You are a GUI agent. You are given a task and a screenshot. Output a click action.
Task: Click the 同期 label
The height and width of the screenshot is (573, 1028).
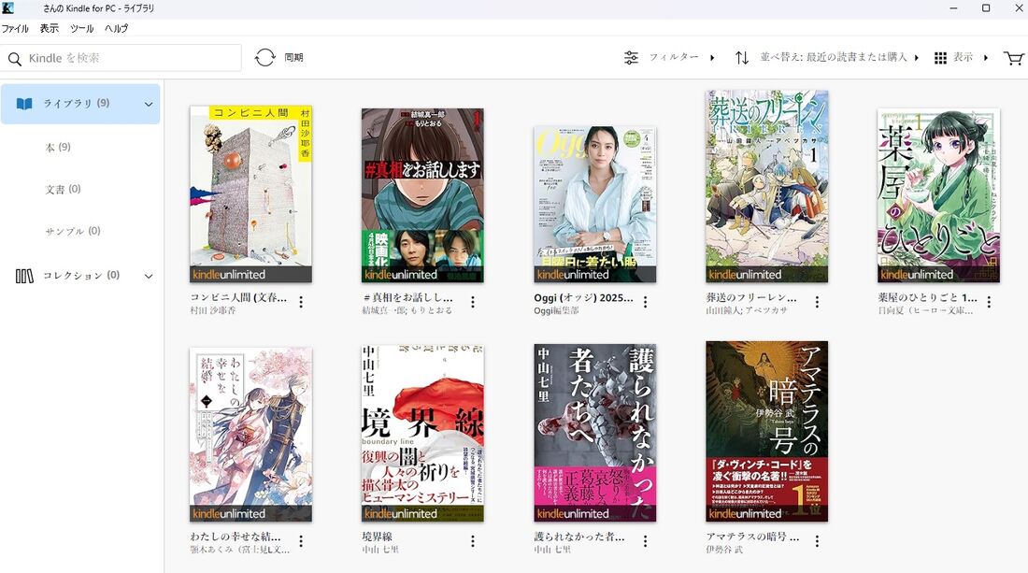coord(293,58)
